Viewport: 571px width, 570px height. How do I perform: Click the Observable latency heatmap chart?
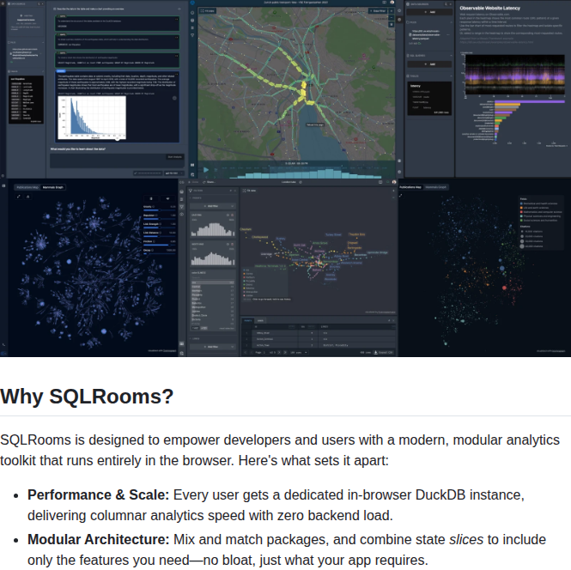(x=514, y=75)
